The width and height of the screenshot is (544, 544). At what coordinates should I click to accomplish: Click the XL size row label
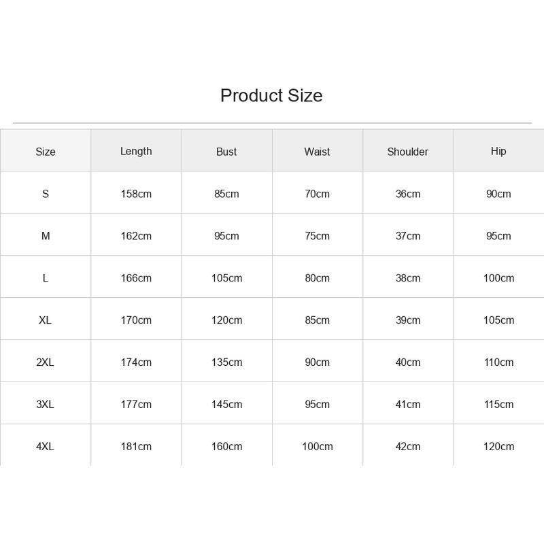point(45,320)
